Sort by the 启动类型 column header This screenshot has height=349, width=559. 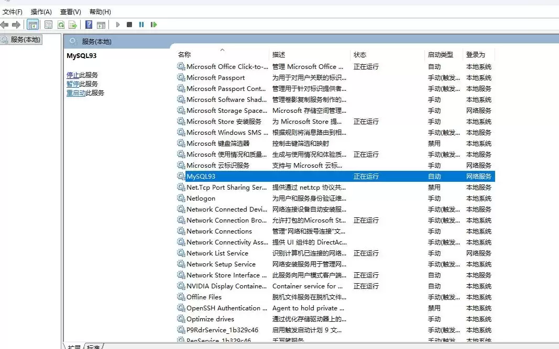click(444, 54)
